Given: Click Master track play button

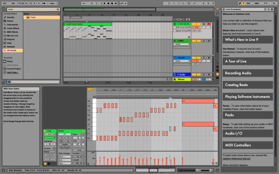Looking at the screenshot, I should click(174, 79).
